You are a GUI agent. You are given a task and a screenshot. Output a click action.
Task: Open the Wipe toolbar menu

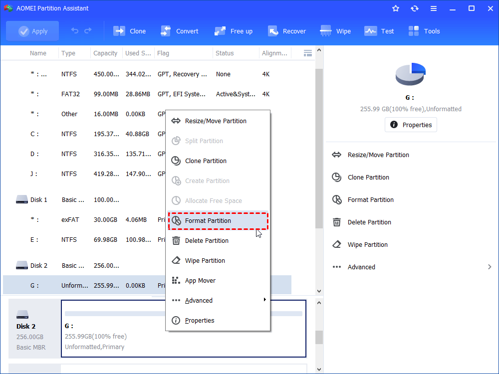(x=335, y=31)
